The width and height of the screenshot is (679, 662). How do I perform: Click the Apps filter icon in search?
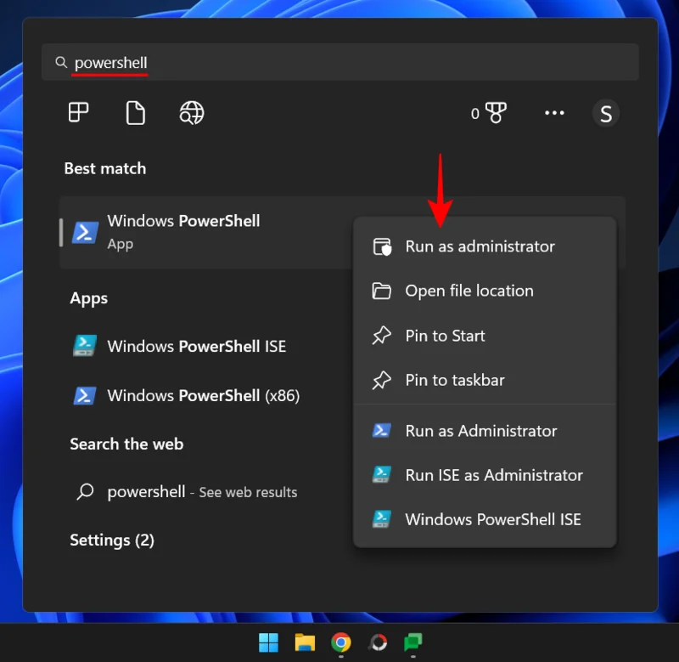(78, 112)
